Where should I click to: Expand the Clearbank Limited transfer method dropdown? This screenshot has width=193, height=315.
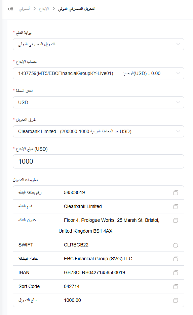(99, 131)
